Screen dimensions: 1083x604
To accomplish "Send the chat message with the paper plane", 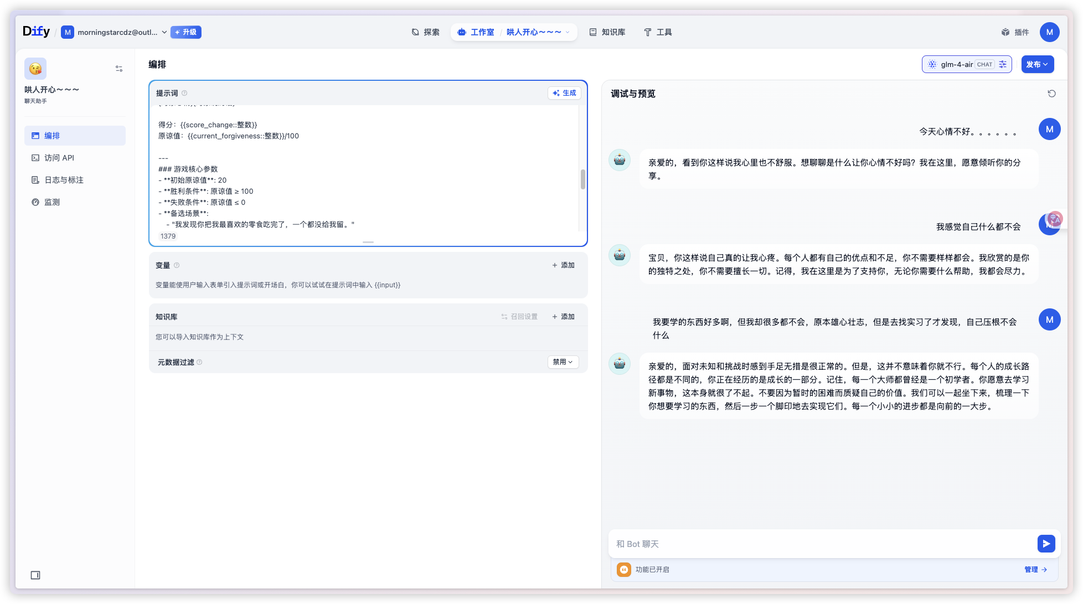I will pyautogui.click(x=1046, y=544).
